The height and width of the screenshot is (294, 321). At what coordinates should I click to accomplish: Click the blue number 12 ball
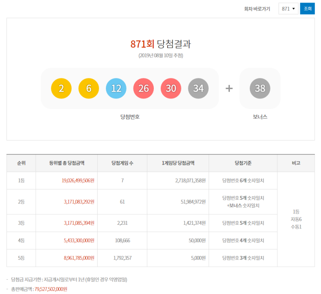click(x=116, y=88)
